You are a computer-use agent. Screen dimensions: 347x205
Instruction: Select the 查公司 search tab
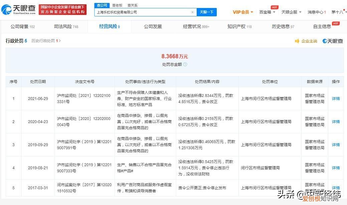102,5
